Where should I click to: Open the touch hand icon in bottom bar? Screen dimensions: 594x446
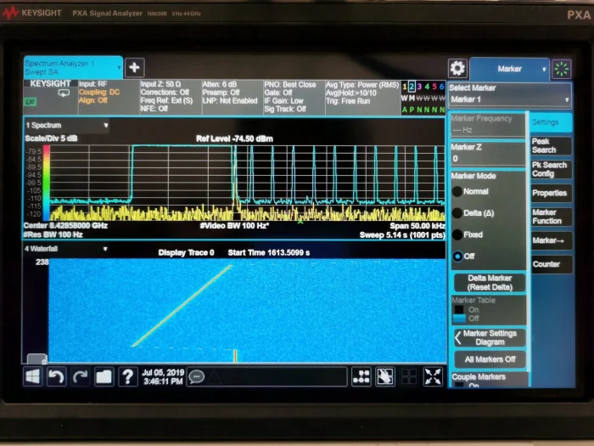(x=385, y=376)
